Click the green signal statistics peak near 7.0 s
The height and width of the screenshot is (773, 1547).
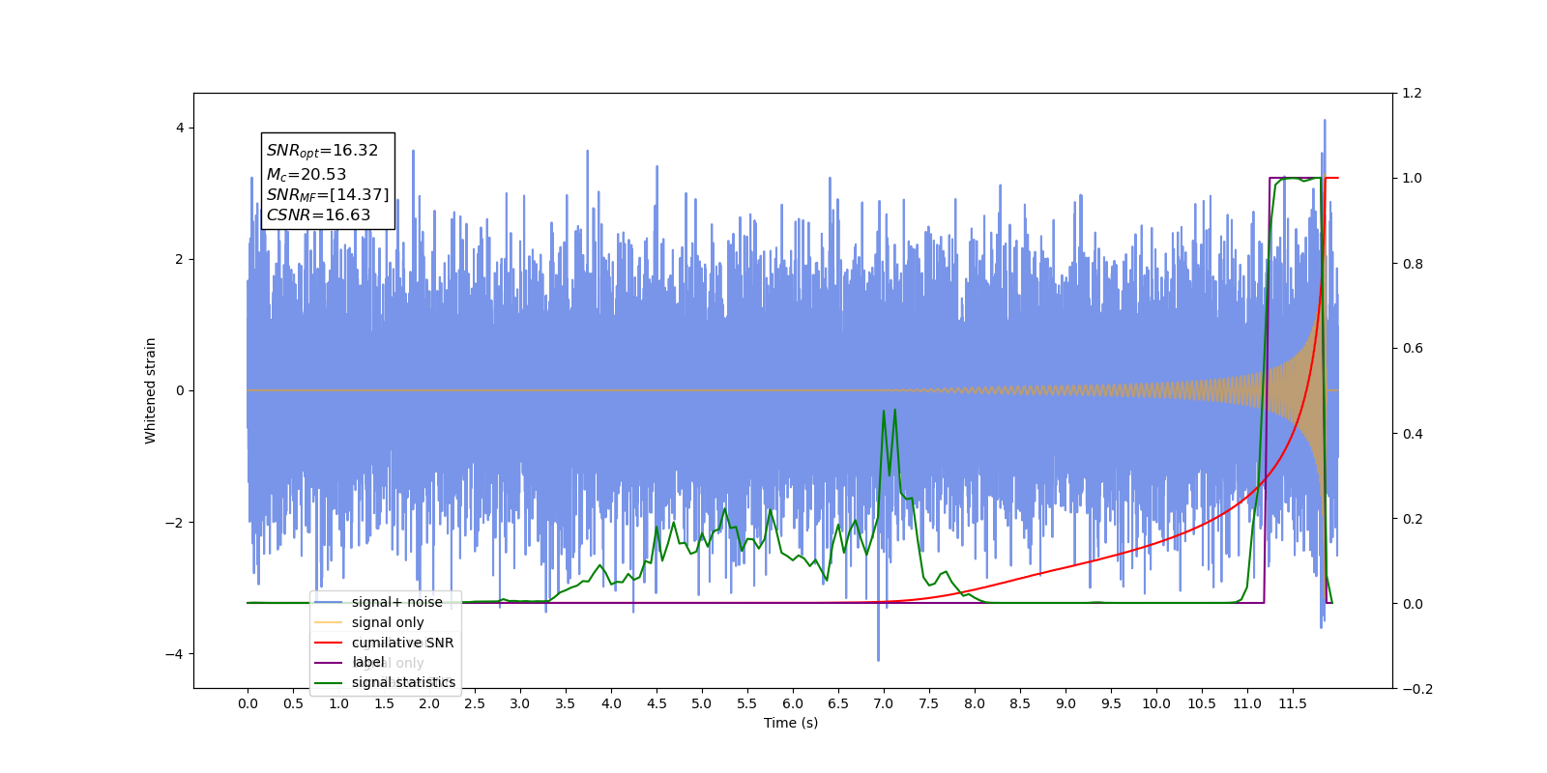point(884,412)
